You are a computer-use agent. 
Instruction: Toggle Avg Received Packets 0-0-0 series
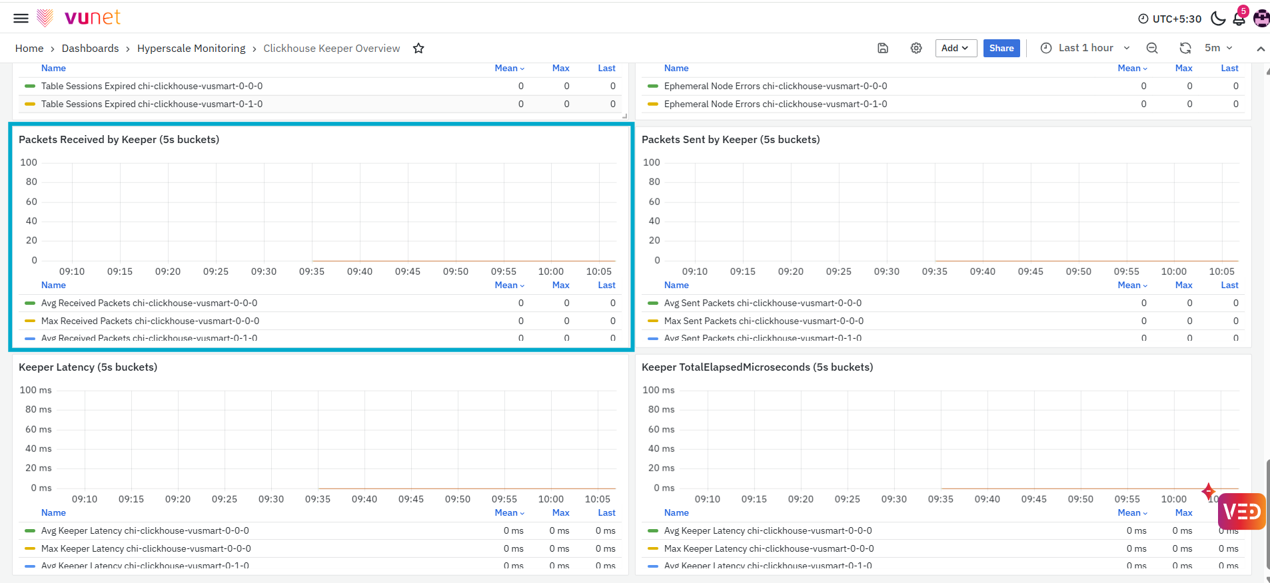click(x=149, y=303)
